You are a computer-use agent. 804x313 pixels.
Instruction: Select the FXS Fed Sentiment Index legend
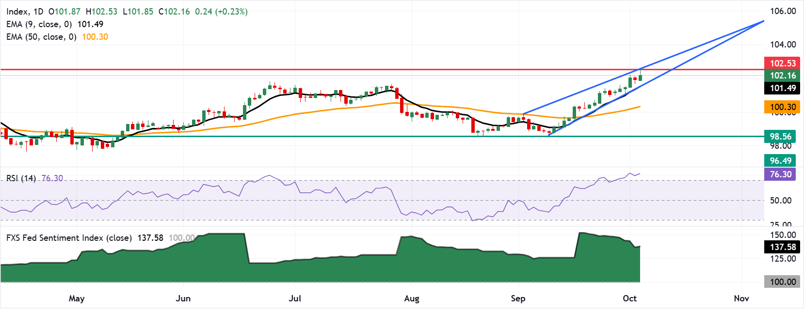tap(69, 237)
